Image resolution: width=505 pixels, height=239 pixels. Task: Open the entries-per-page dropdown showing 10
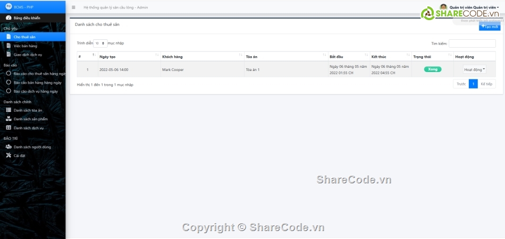point(99,43)
